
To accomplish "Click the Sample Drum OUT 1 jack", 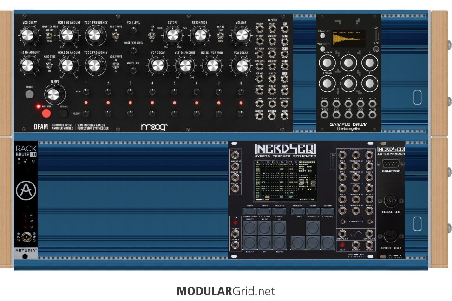I will tap(372, 104).
